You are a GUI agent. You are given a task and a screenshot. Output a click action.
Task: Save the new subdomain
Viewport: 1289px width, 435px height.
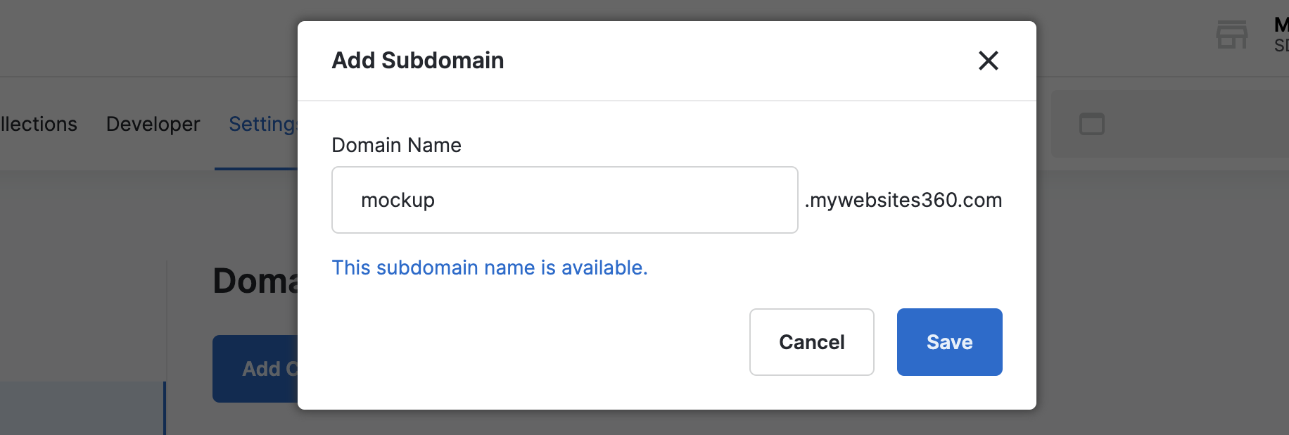coord(949,342)
